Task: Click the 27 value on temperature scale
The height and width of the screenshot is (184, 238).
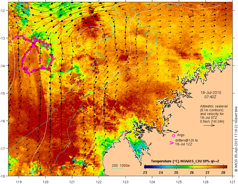Action: pyautogui.click(x=207, y=172)
